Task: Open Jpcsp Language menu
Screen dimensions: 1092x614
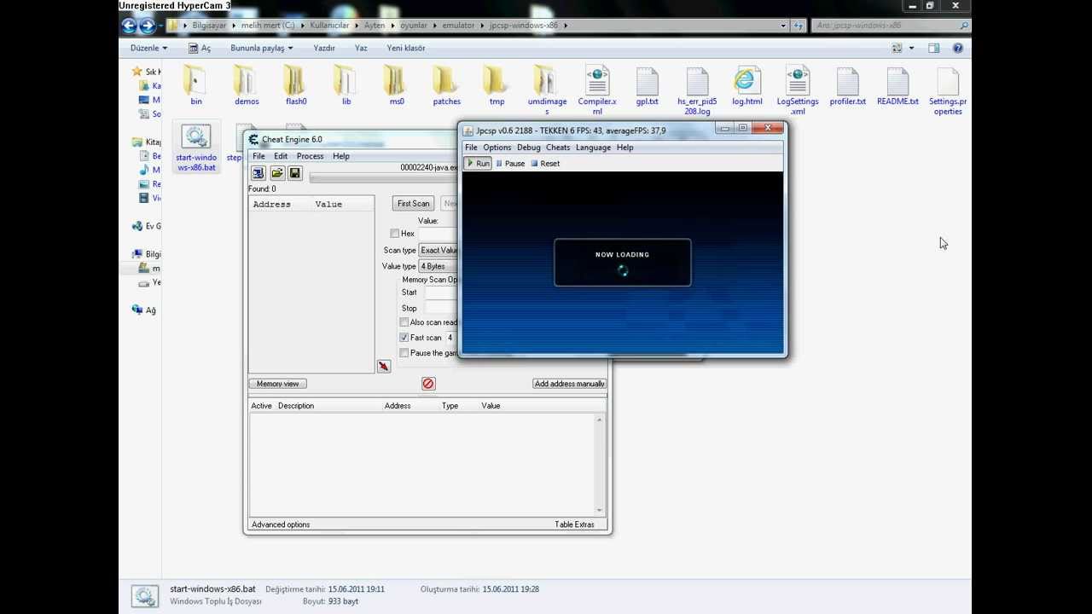Action: pos(593,148)
